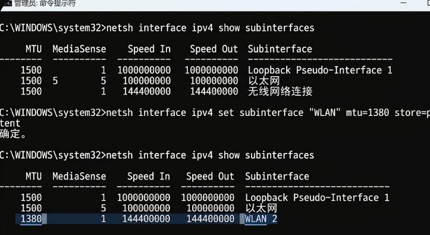Click 以太网 in the first table
430x235 pixels.
click(264, 81)
